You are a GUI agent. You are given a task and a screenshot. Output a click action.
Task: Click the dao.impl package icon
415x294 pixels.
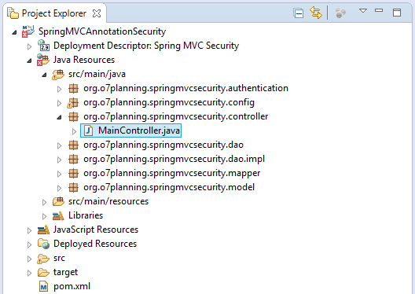(73, 159)
